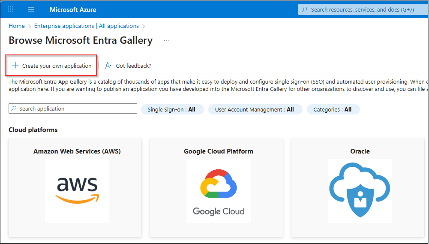Open the User Account Management filter
Image resolution: width=429 pixels, height=244 pixels.
[x=255, y=109]
